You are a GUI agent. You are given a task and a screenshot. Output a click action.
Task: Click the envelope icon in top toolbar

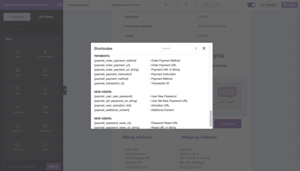point(166,5)
